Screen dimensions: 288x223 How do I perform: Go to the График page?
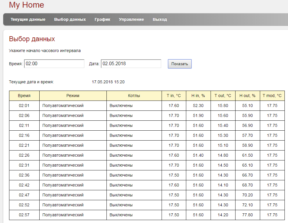coord(102,19)
